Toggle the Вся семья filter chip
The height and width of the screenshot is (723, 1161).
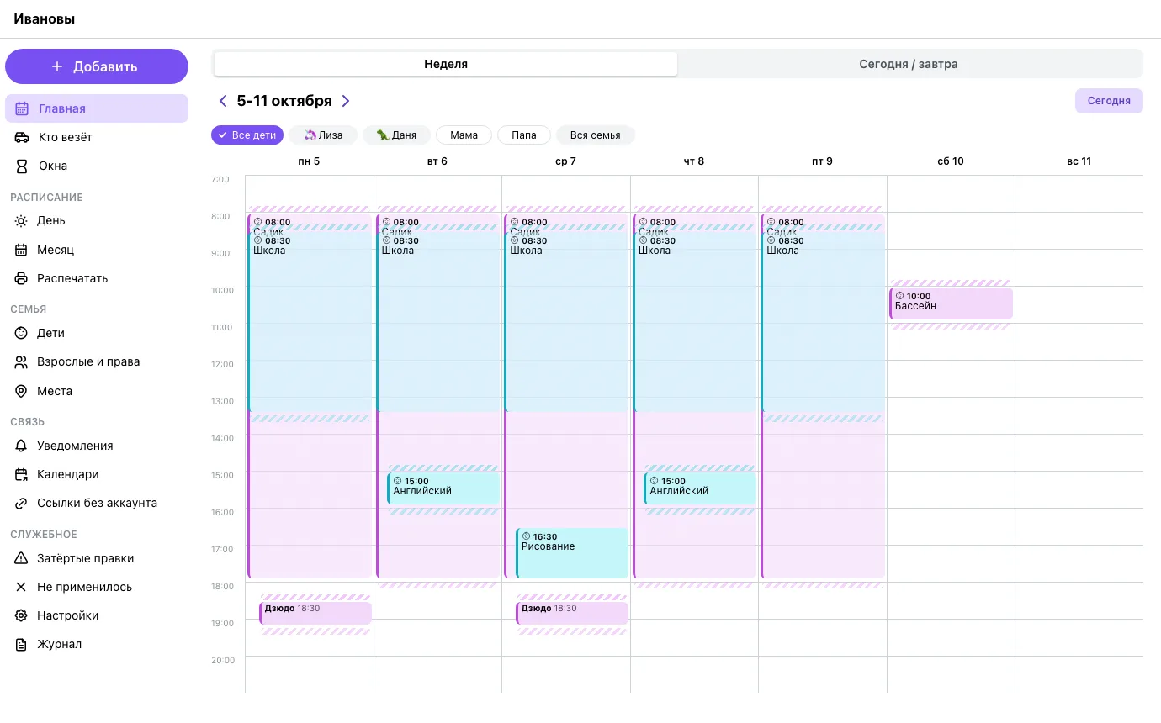[x=595, y=135]
